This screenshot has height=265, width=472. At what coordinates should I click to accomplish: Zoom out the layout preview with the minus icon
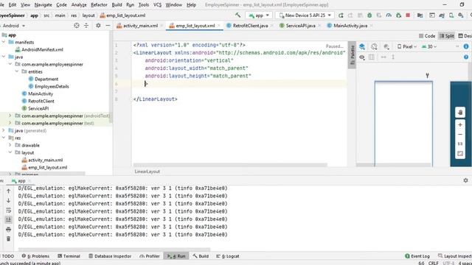pyautogui.click(x=460, y=135)
